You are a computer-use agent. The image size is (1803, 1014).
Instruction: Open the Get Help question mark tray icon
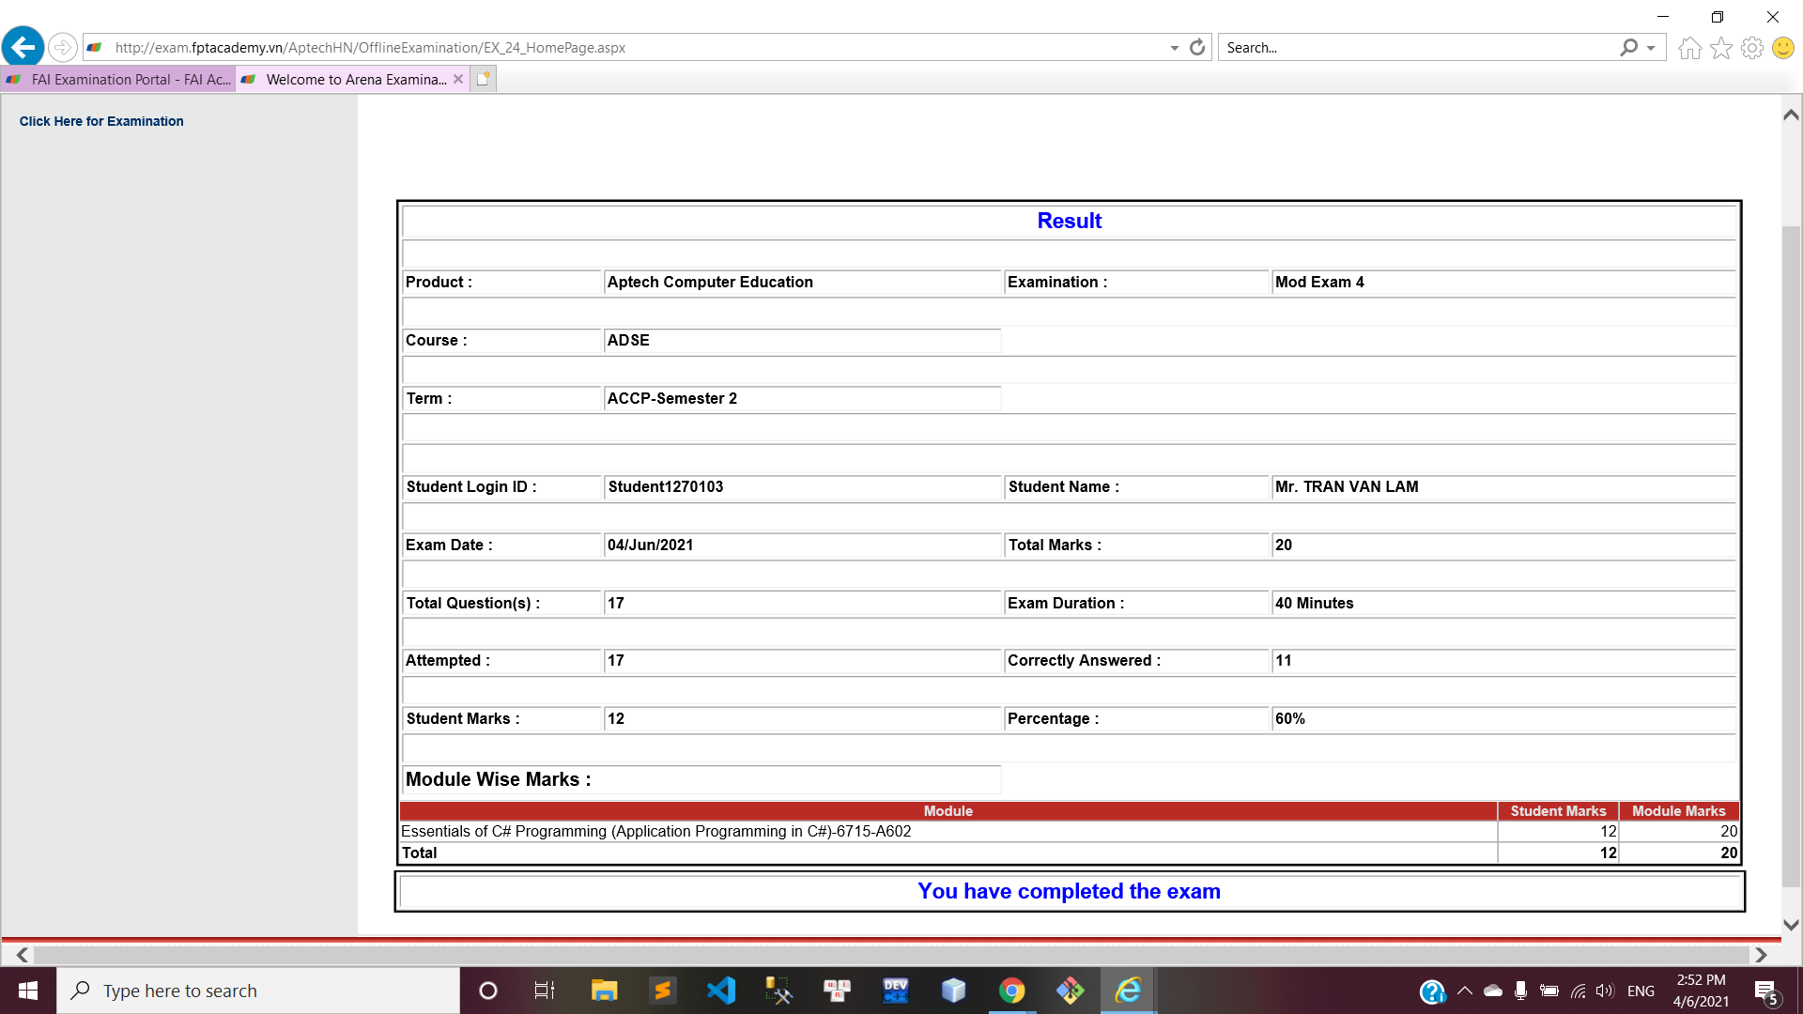[1432, 991]
